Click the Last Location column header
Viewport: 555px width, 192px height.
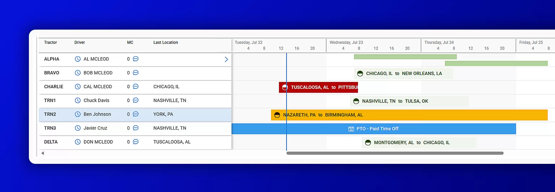click(x=165, y=43)
